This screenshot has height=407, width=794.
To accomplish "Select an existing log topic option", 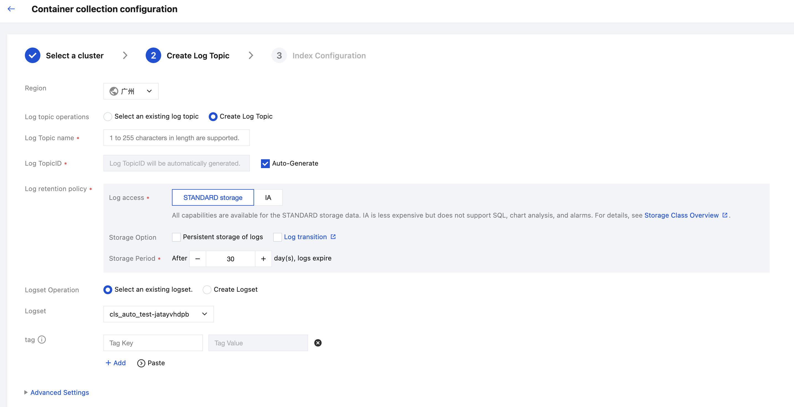I will tap(108, 117).
